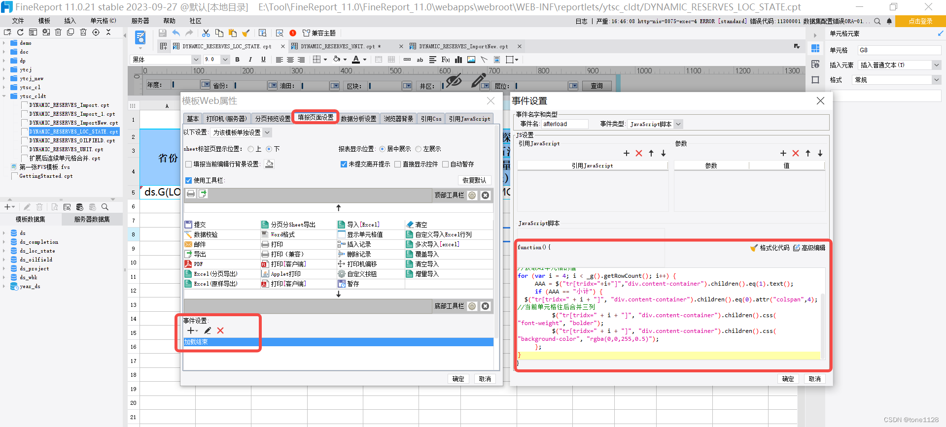This screenshot has width=946, height=427.
Task: Expand the ds_loc_state dataset node
Action: (4, 251)
